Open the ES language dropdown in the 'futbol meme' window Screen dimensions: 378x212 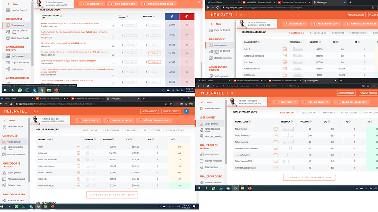coord(233,93)
